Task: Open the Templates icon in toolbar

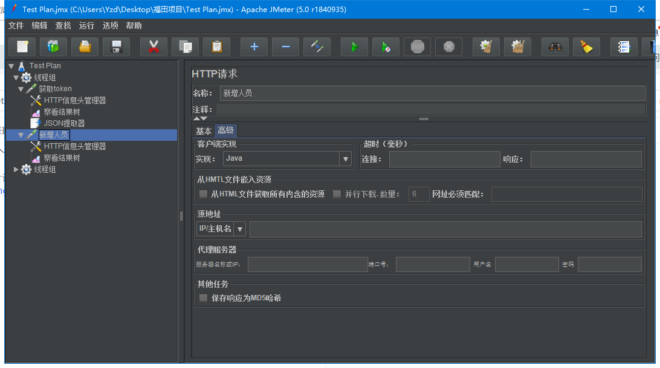Action: click(53, 47)
